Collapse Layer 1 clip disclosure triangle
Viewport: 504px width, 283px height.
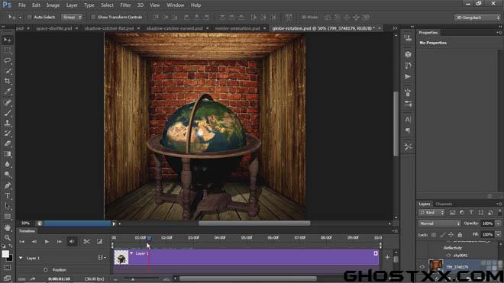pos(131,253)
